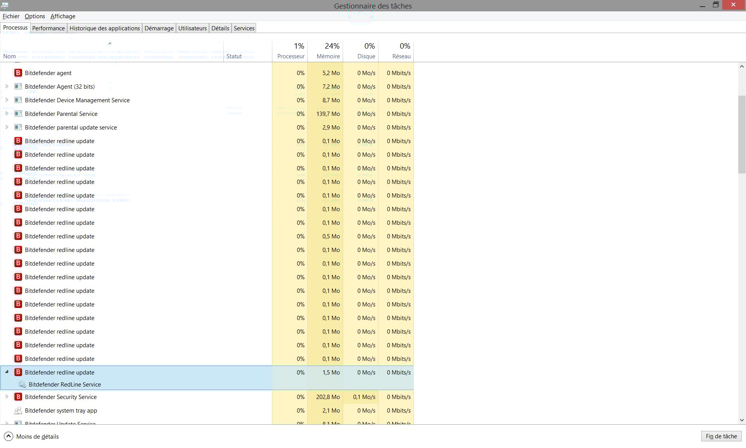746x448 pixels.
Task: Click the Bitdefender Agent (32 bits) process icon
Action: coord(18,86)
